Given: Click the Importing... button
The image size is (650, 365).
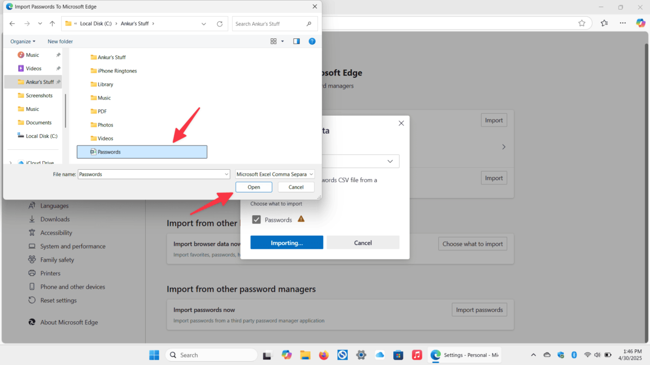Looking at the screenshot, I should pos(287,243).
